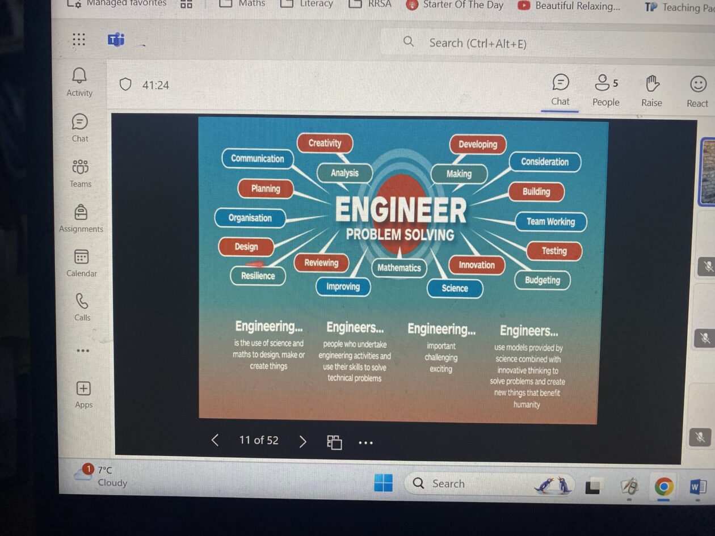Expand more sidebar apps via ellipsis
The image size is (715, 536).
83,351
